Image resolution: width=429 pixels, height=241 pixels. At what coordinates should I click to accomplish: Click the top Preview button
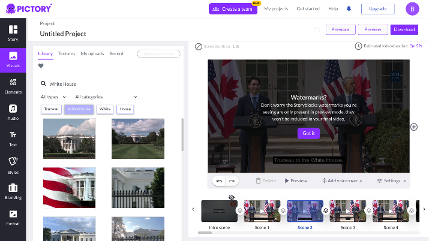coord(373,29)
